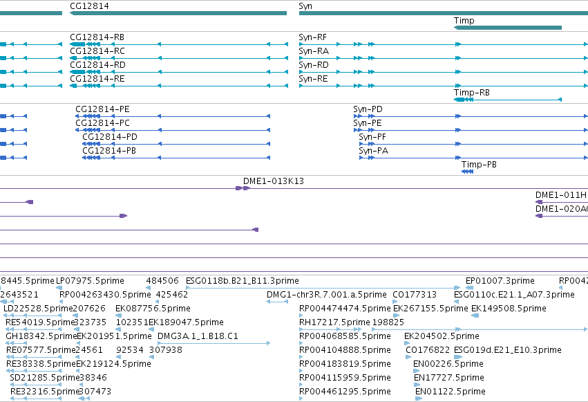Click the Syn-RE transcript label
This screenshot has height=402, width=588.
click(314, 79)
